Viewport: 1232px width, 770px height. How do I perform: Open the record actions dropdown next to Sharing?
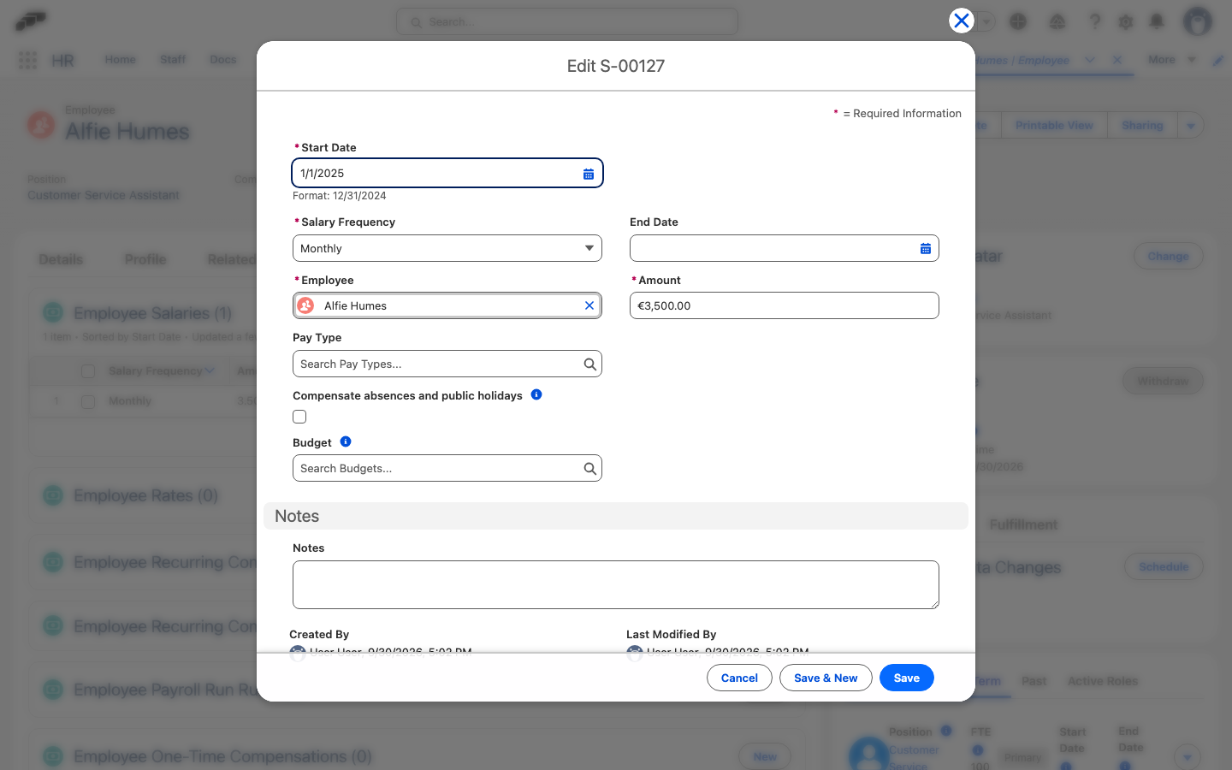1191,126
